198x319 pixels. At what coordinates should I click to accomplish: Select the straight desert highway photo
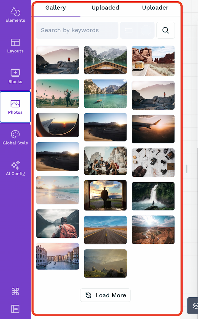(x=105, y=230)
